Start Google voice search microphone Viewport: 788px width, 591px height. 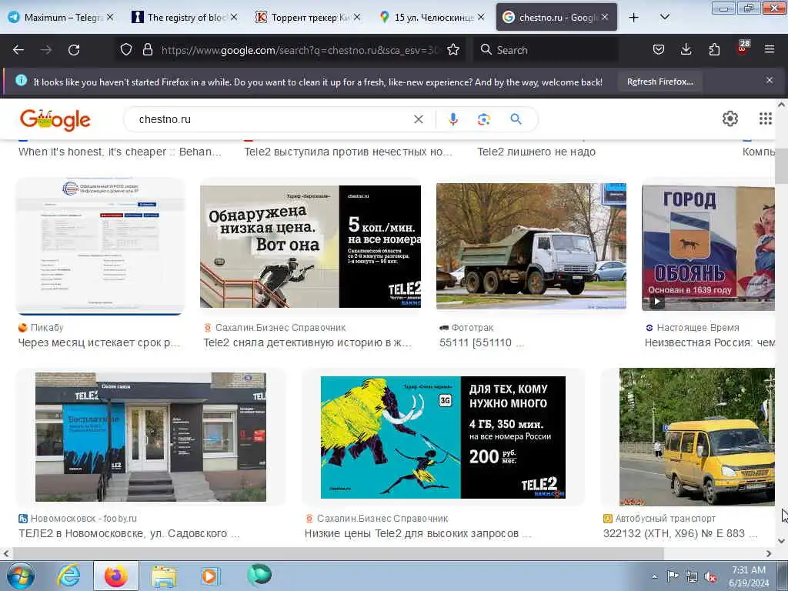[452, 119]
